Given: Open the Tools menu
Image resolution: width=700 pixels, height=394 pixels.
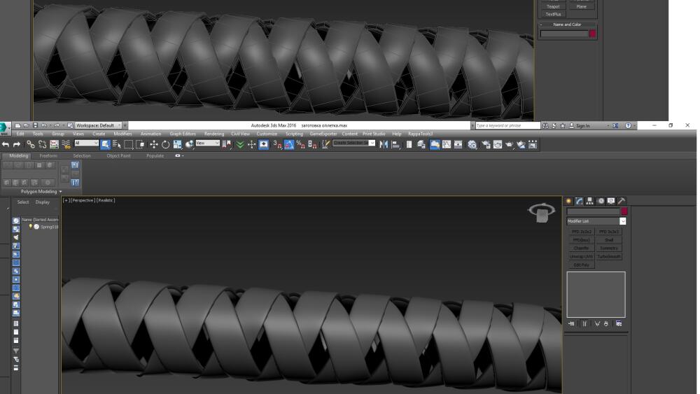Looking at the screenshot, I should (x=38, y=134).
